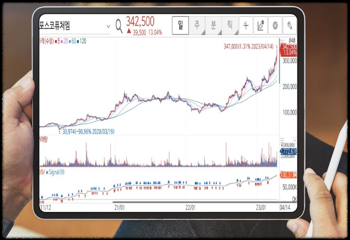Screen dimensions: 350x240
Task: Switch to the 틱 tick chart tab
Action: (230, 26)
